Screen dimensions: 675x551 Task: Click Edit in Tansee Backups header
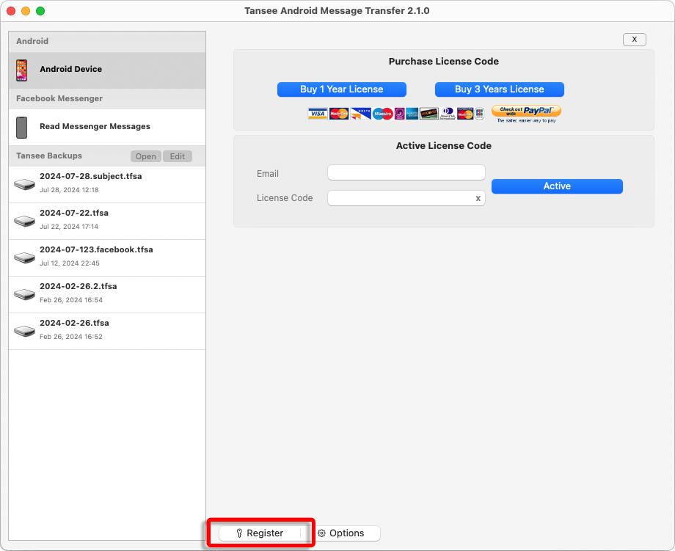tap(178, 156)
